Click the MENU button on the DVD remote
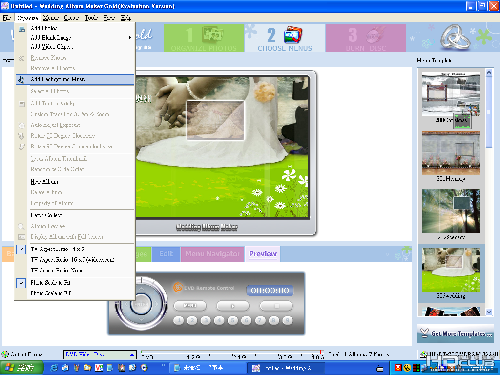The image size is (500, 375). coord(190,306)
